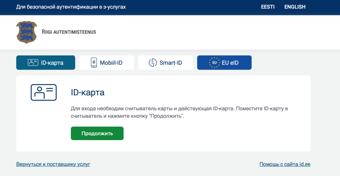Click the large ID card illustration icon
Image resolution: width=340 pixels, height=176 pixels.
coord(44,93)
